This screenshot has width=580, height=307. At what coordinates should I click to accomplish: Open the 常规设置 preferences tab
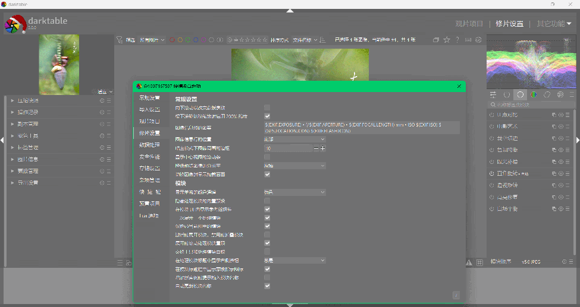tap(149, 98)
